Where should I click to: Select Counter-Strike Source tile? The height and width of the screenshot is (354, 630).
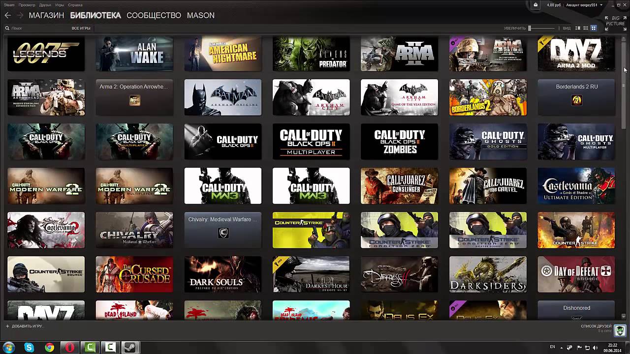[x=46, y=274]
